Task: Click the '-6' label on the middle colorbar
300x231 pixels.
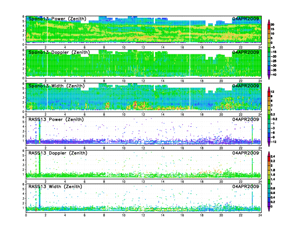Action: (273, 132)
